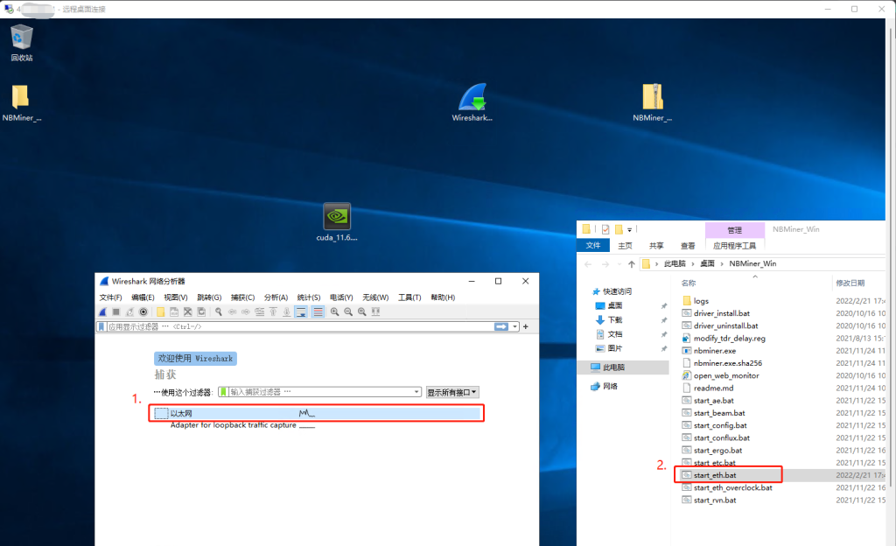Open Wireshark 工具(T) menu
Screen dimensions: 896x546
point(409,297)
